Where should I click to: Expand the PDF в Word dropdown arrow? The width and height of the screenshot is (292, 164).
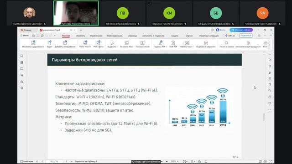point(90,47)
